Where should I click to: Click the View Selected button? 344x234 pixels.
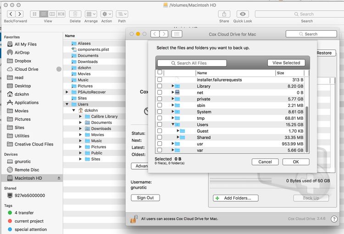pos(286,63)
